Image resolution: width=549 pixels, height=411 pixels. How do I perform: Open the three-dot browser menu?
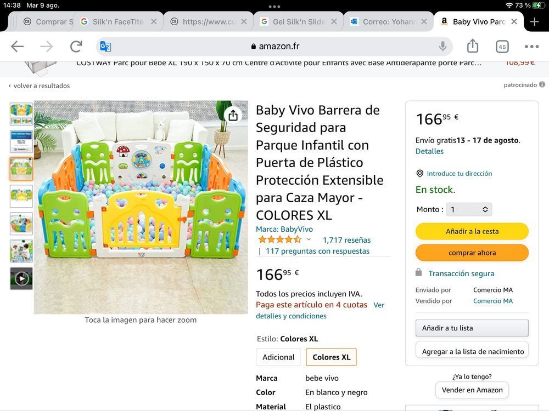point(531,47)
